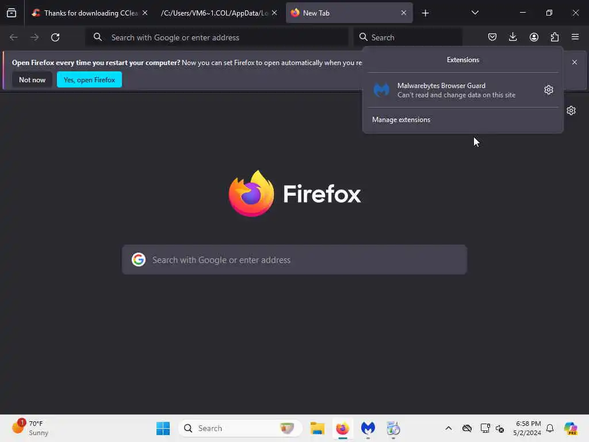Open clock and date 6:58 PM

tap(527, 428)
